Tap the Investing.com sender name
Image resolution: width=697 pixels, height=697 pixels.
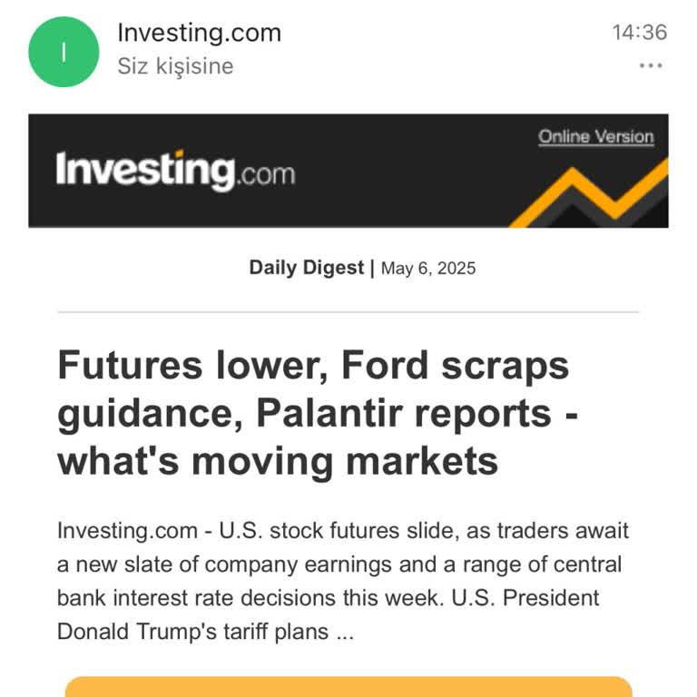(199, 33)
